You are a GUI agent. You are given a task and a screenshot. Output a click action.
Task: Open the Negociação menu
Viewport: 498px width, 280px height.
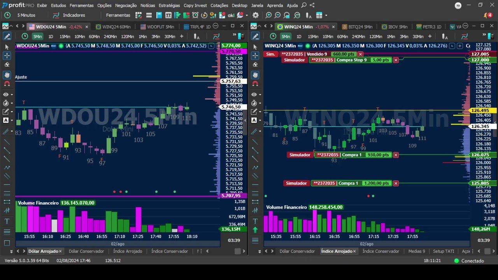[126, 5]
